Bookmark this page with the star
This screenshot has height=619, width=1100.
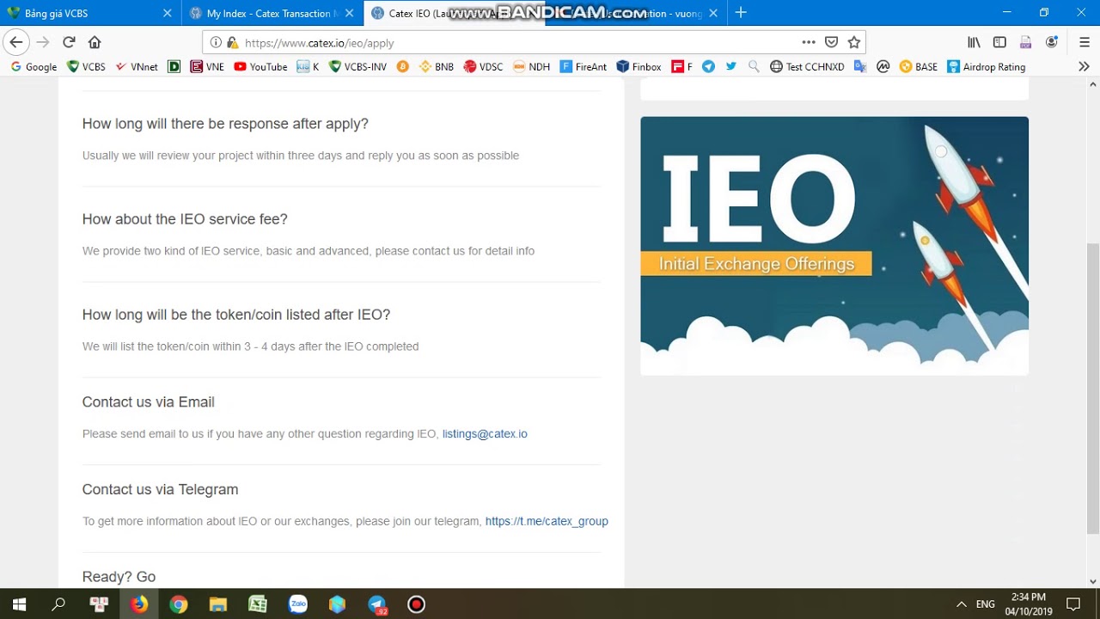tap(854, 42)
